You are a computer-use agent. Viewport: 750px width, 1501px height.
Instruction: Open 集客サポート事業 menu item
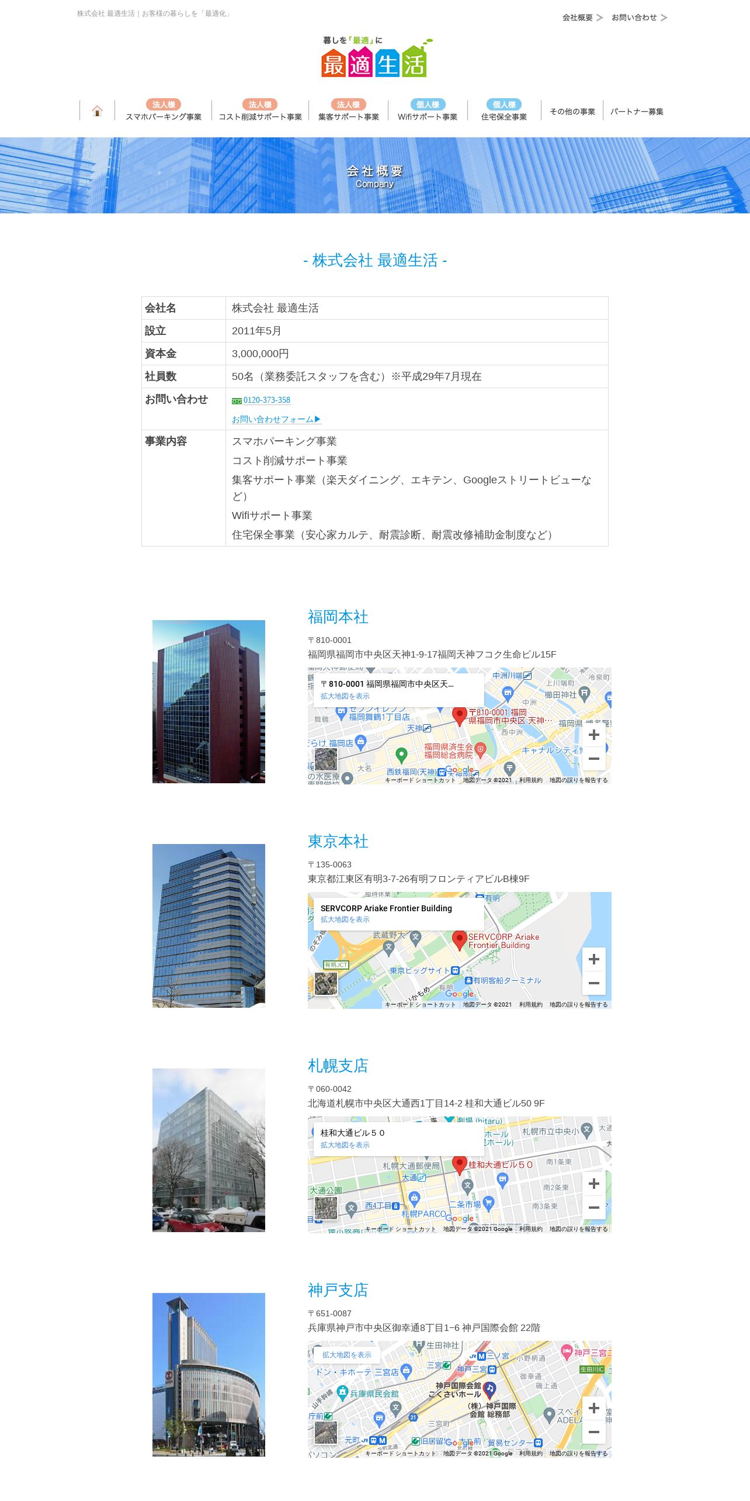349,110
